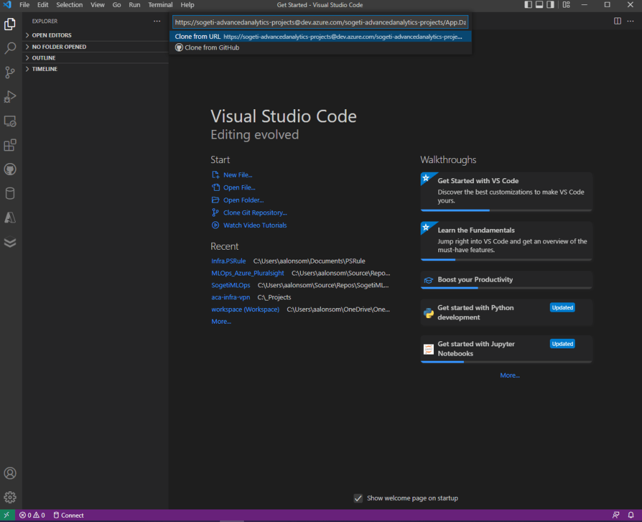The image size is (642, 522).
Task: Toggle the panel layout button in title bar
Action: click(539, 5)
